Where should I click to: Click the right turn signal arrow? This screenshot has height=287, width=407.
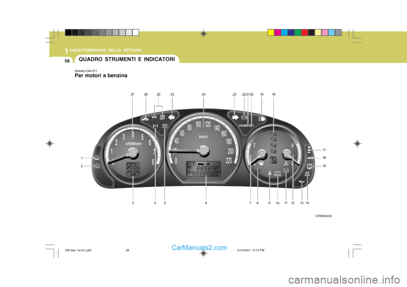[235, 117]
